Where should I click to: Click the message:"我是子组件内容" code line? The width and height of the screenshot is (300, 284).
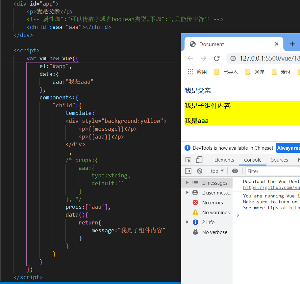[128, 230]
